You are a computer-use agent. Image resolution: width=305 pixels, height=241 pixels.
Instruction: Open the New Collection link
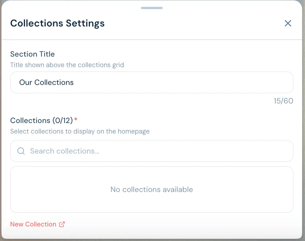pos(33,224)
